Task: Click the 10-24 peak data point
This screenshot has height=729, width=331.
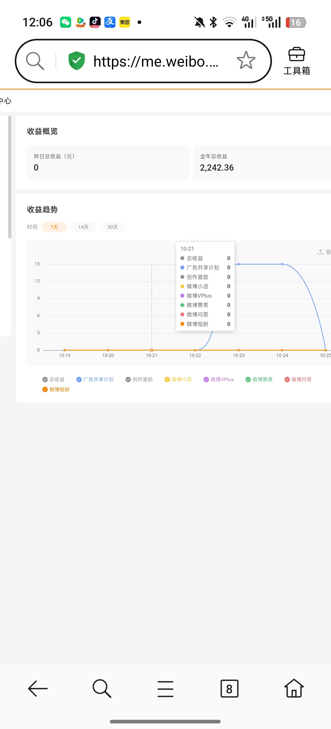Action: (282, 264)
